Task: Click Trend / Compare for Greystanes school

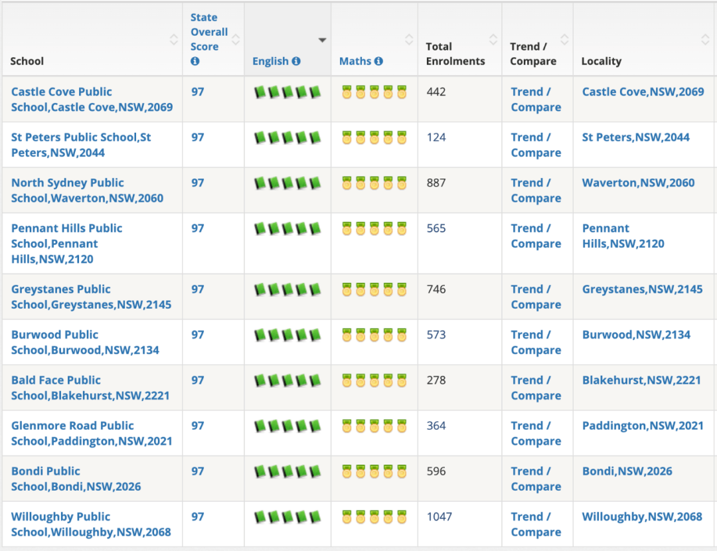Action: (x=536, y=297)
